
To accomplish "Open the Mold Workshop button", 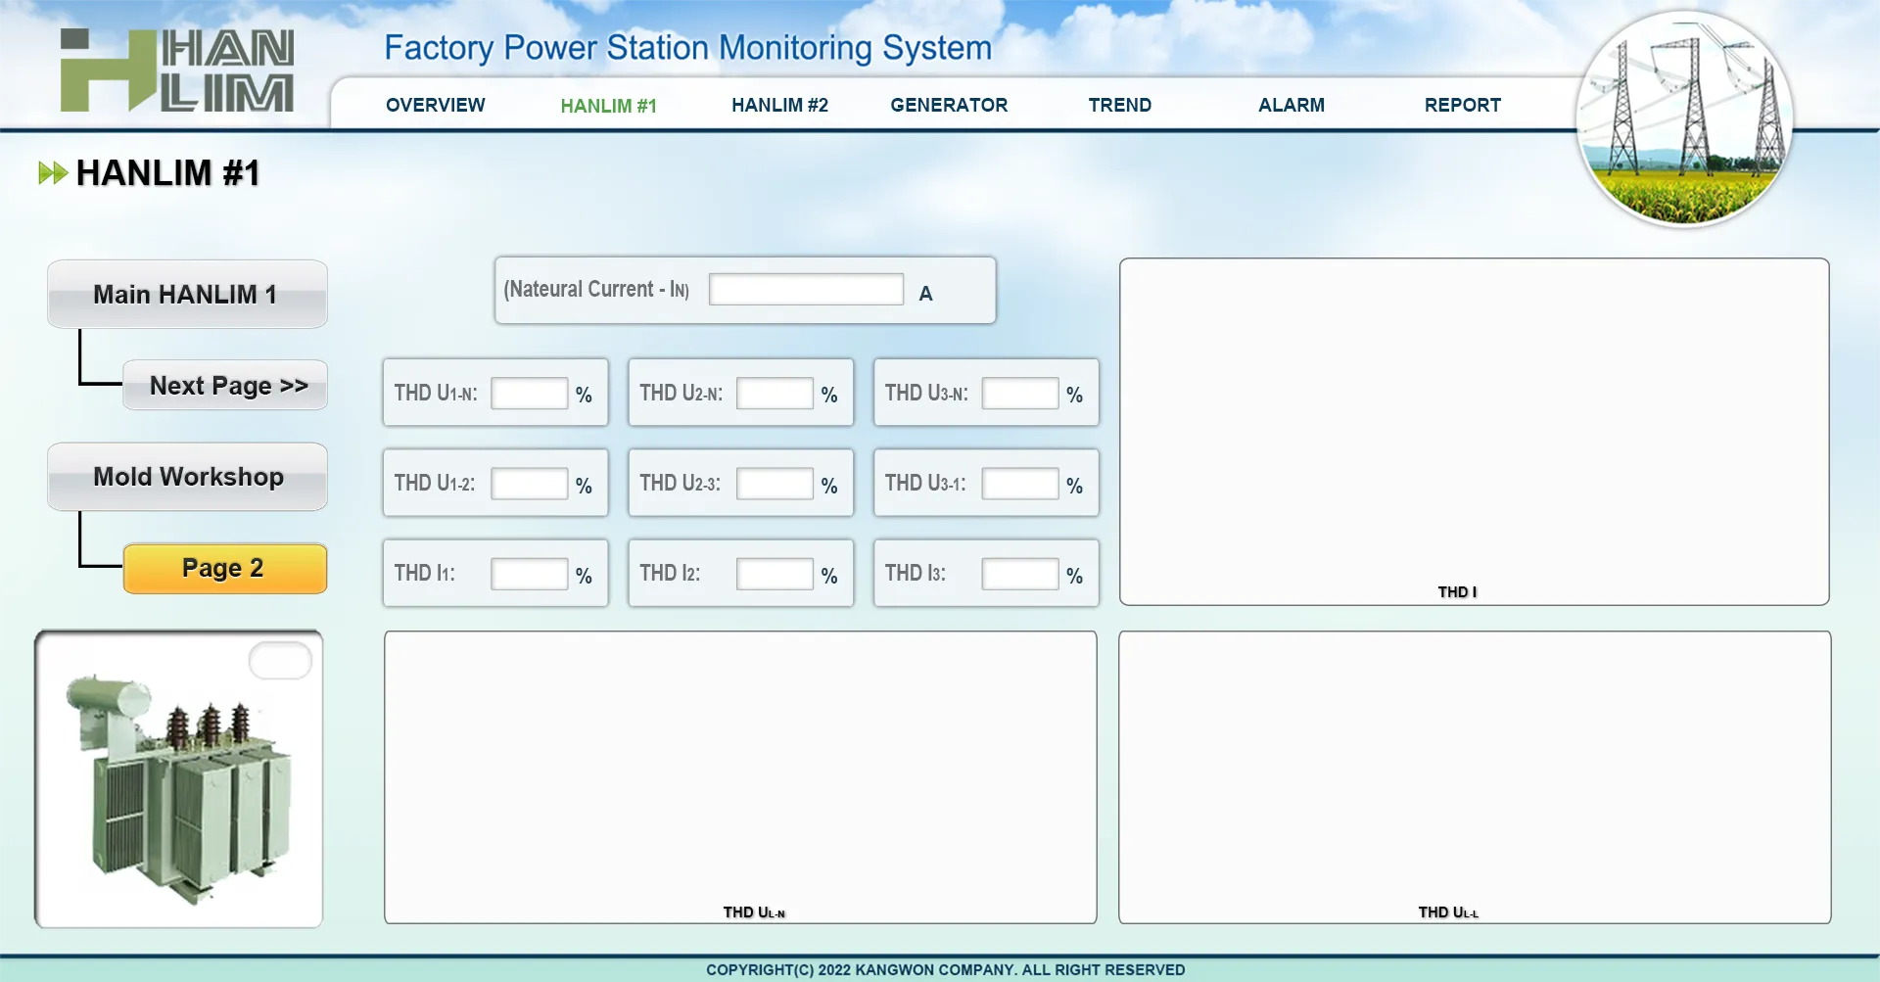I will pos(187,477).
